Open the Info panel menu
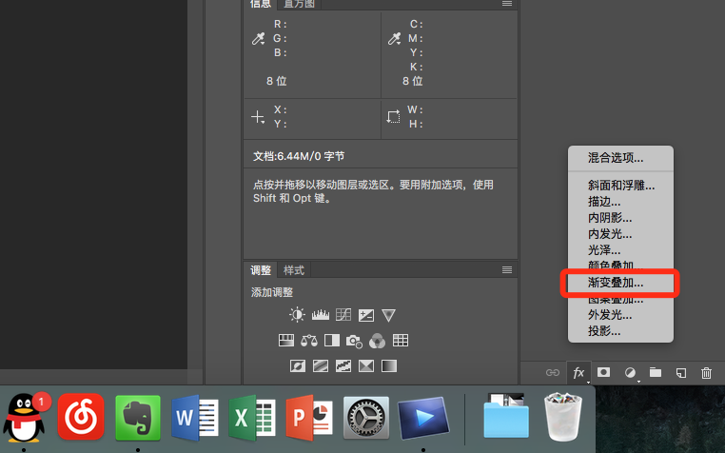725x453 pixels. (507, 3)
